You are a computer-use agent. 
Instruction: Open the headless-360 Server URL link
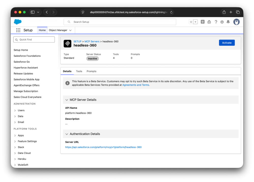click(103, 147)
